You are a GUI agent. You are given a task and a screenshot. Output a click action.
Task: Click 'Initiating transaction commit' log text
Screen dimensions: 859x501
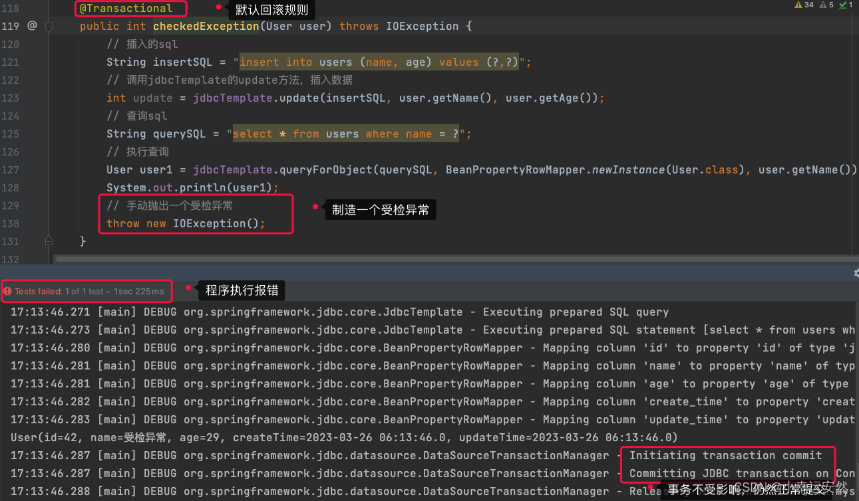pos(726,456)
